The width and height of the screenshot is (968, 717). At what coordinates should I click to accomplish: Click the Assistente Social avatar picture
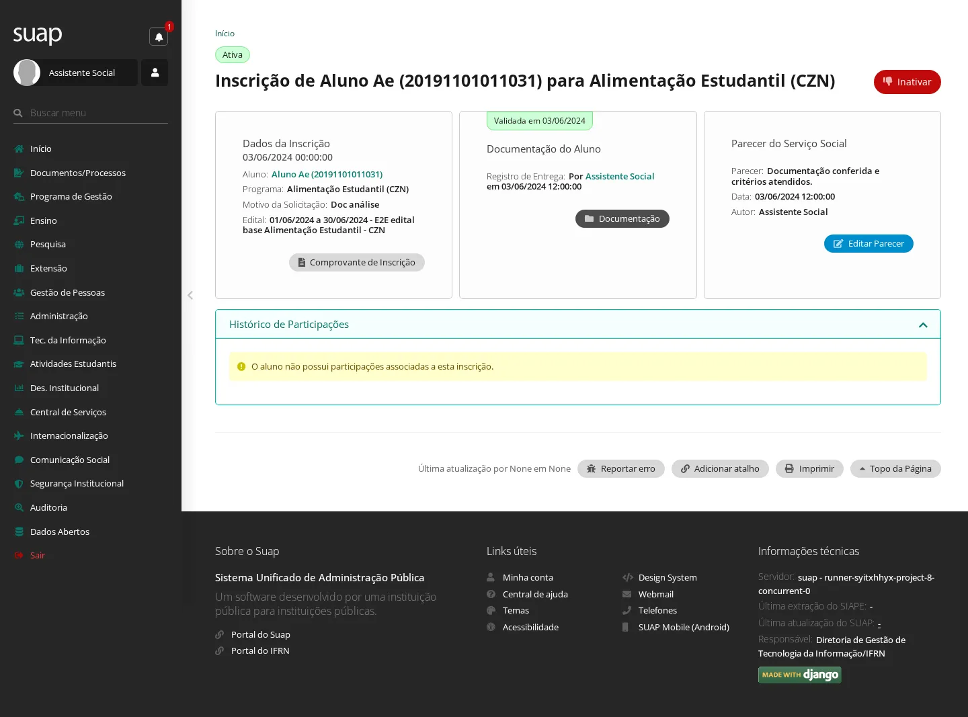coord(27,73)
